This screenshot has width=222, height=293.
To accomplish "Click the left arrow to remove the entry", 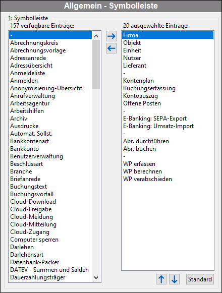I will point(112,48).
